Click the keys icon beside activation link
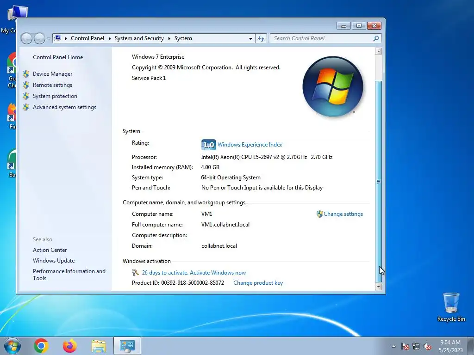This screenshot has width=474, height=355. coord(136,273)
